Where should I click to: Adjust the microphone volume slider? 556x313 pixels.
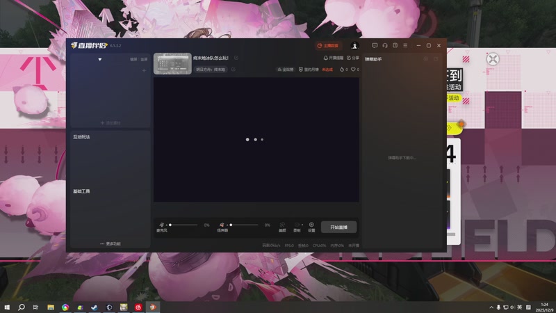click(x=183, y=225)
